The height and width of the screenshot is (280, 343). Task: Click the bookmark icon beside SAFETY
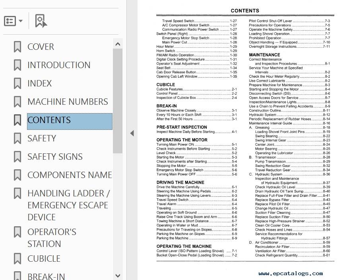pos(17,138)
